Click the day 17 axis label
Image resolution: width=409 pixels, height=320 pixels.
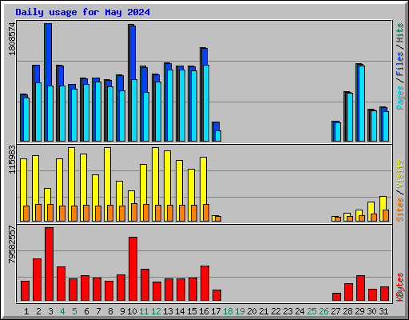tap(216, 311)
